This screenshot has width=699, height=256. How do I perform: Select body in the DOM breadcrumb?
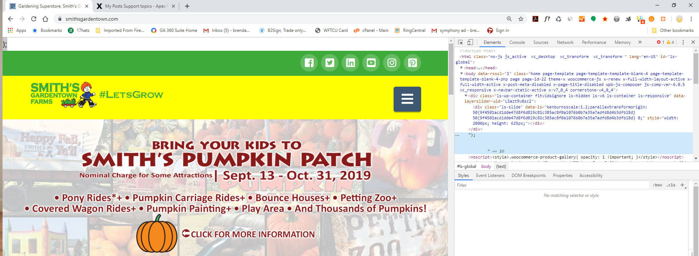(x=486, y=166)
